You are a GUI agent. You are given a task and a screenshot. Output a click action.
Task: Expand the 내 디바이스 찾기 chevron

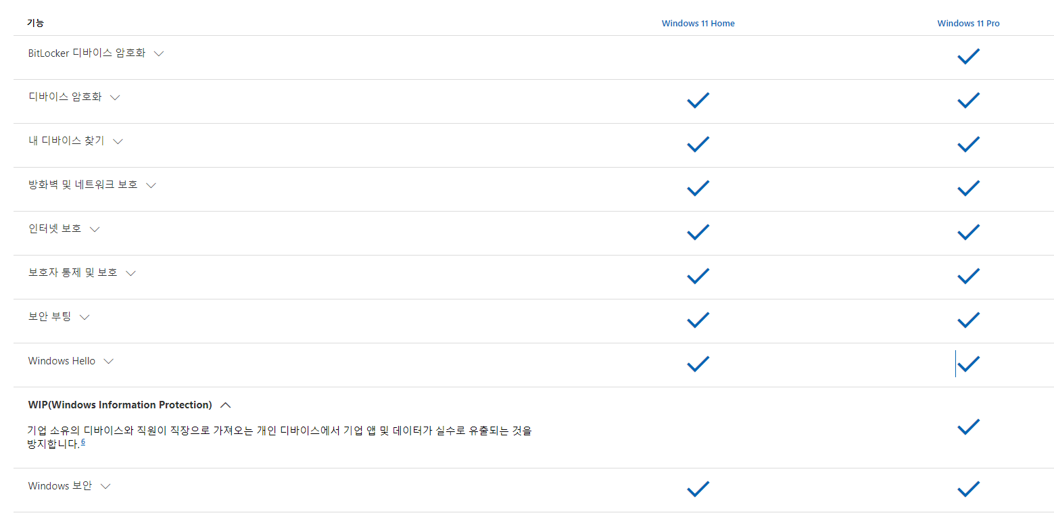coord(118,141)
